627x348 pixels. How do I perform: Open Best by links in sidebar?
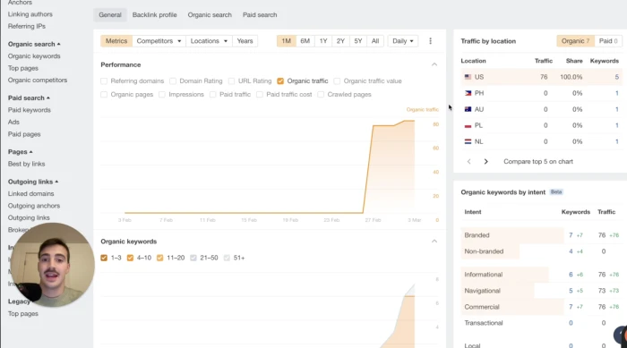coord(26,164)
